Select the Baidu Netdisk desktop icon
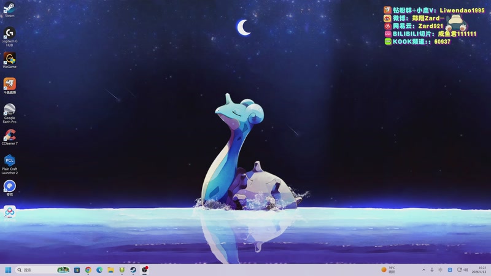The height and width of the screenshot is (276, 491). click(9, 213)
